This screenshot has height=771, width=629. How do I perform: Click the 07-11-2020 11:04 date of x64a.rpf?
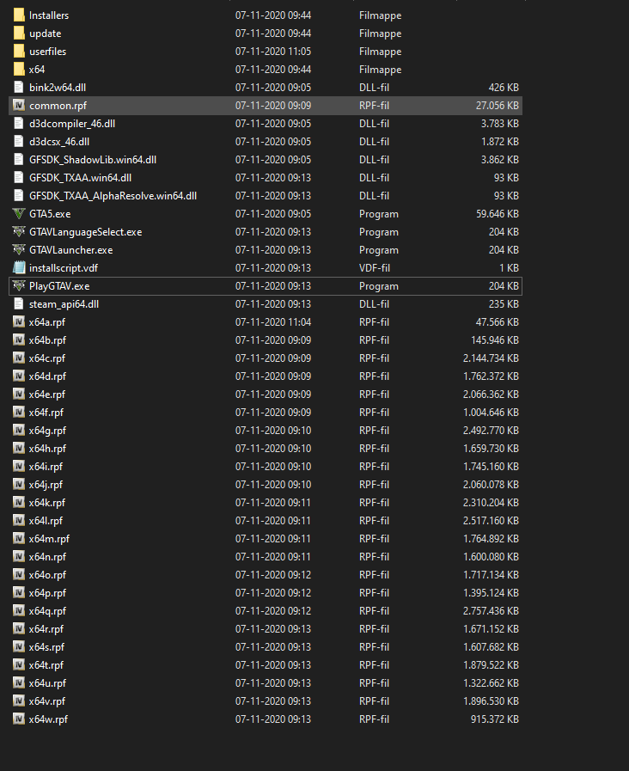(273, 322)
